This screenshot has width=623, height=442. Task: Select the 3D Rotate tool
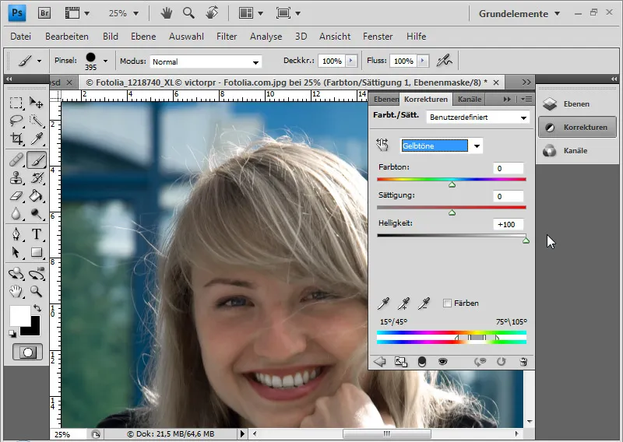(x=16, y=274)
